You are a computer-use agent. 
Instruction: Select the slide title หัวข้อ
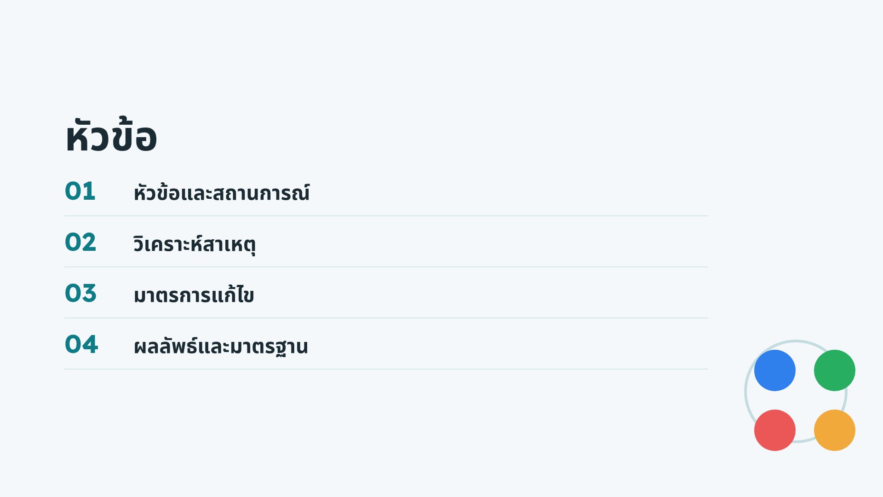(111, 135)
